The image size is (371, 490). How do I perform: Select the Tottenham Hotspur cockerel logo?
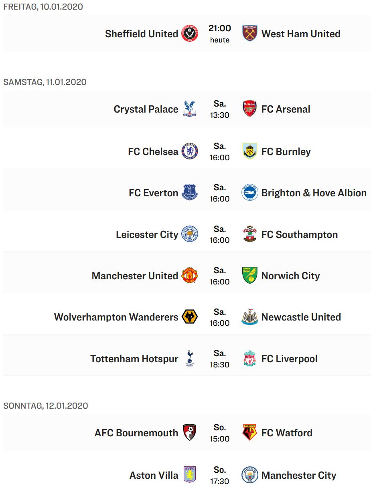pyautogui.click(x=190, y=358)
